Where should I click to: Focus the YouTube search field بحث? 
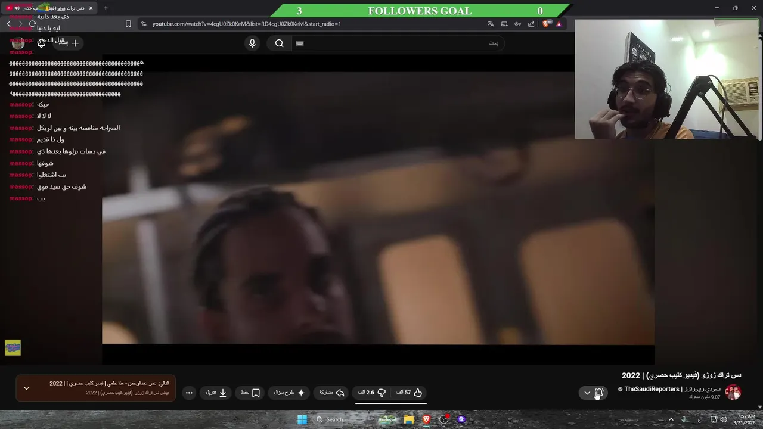(x=397, y=43)
